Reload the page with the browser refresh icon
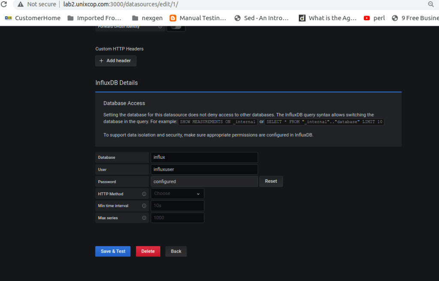This screenshot has height=281, width=439. coord(4,4)
